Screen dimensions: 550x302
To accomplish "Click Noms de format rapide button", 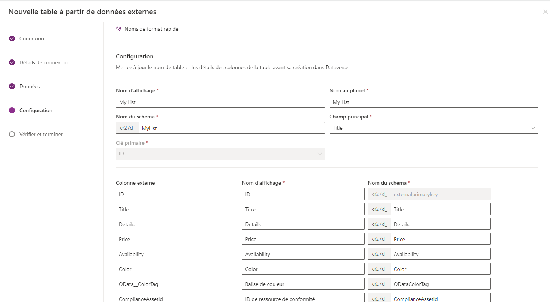I will [x=147, y=29].
